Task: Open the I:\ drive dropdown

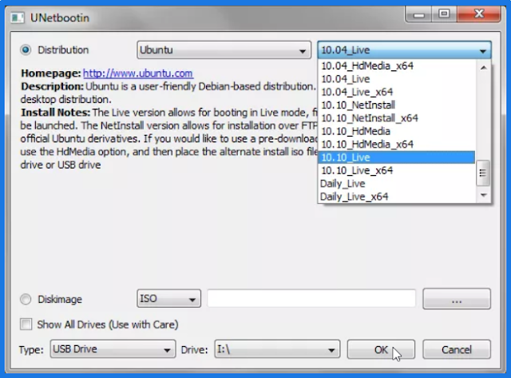Action: point(277,349)
